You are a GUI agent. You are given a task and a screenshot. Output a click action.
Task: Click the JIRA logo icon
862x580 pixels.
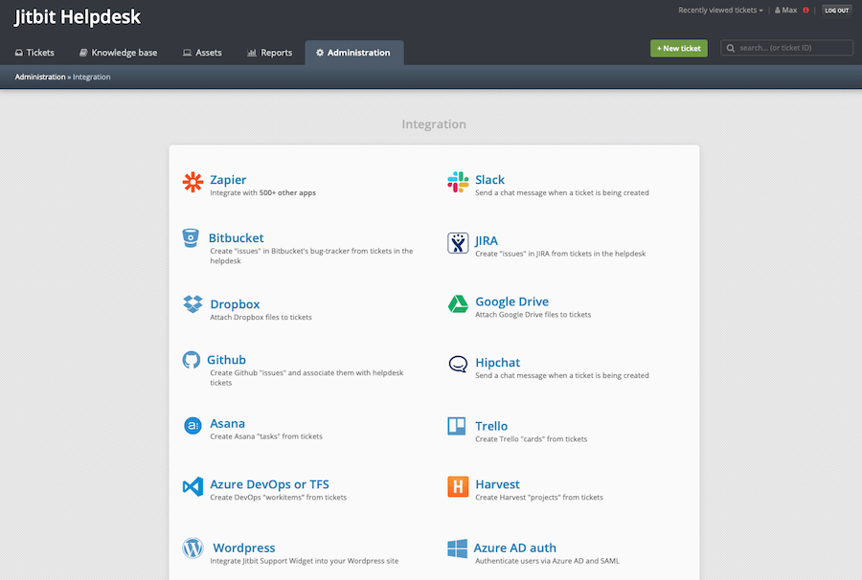[x=458, y=243]
